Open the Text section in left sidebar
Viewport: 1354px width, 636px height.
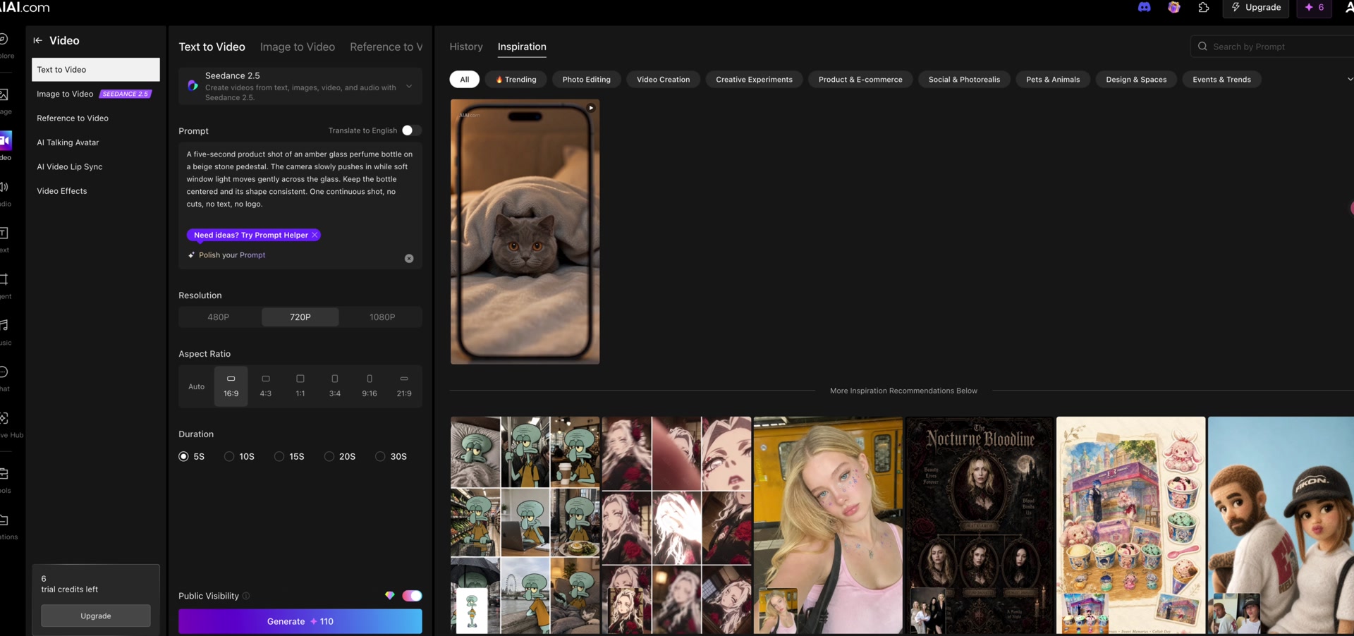pos(4,239)
